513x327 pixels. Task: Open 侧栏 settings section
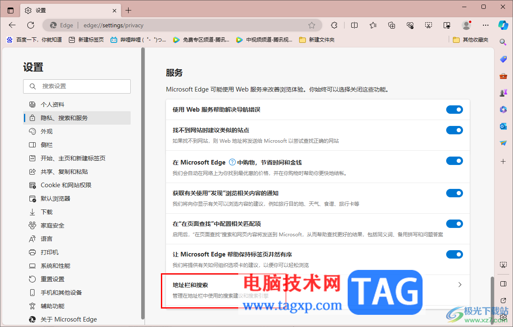(77, 145)
